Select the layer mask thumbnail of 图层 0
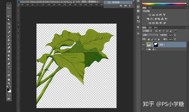189x112 pixels. pos(156,45)
